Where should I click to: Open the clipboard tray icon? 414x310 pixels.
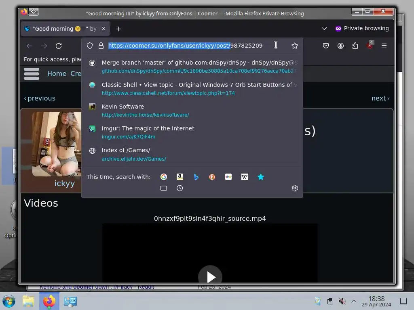[x=330, y=301]
